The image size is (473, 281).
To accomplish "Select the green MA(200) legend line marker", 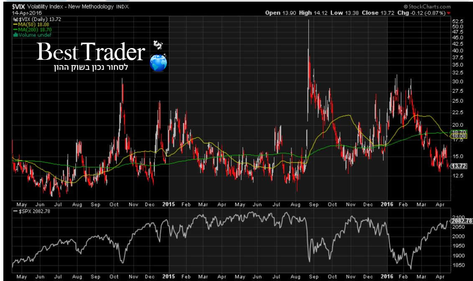I will coord(15,30).
